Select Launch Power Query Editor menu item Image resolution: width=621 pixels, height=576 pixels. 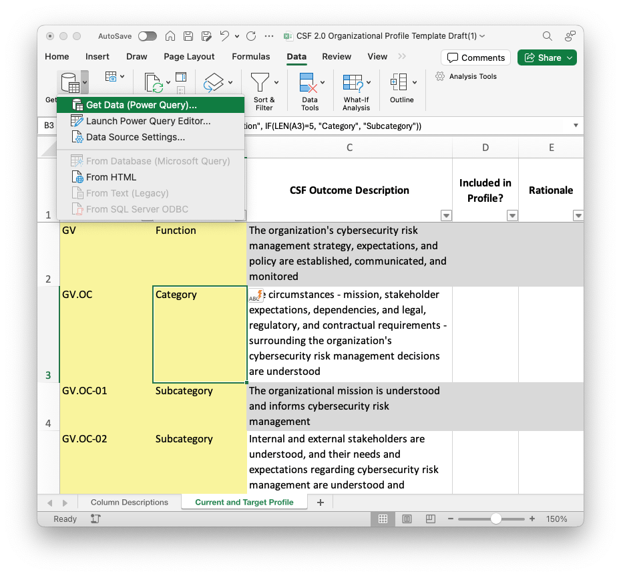click(148, 121)
